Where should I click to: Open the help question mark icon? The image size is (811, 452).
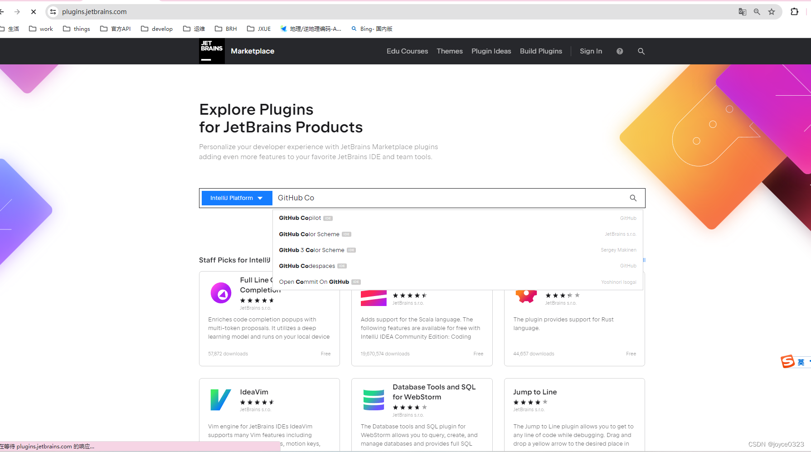[620, 51]
